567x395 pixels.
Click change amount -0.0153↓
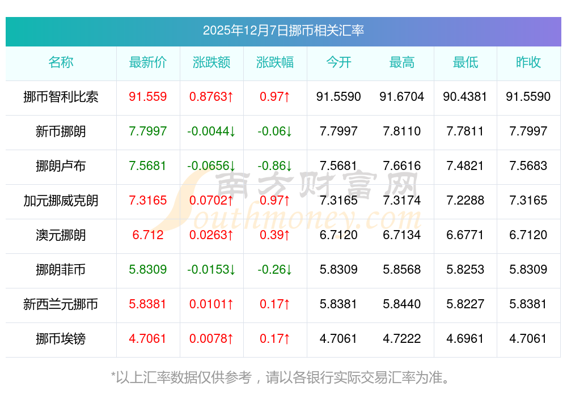click(211, 270)
